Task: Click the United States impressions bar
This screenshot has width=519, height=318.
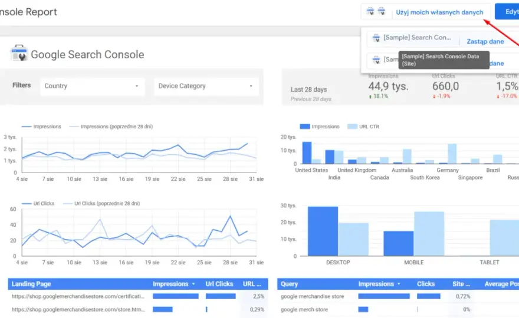Action: [307, 153]
